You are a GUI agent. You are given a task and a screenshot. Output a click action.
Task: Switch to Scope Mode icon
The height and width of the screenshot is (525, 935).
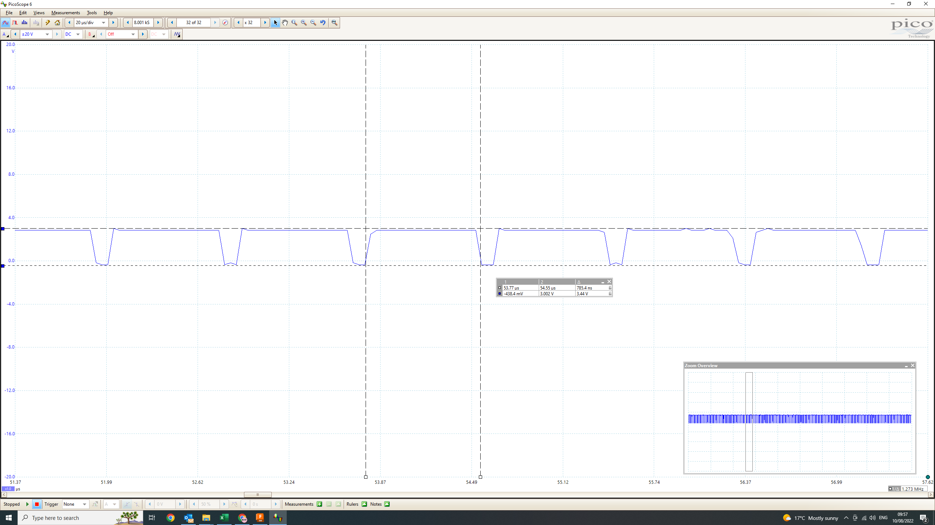coord(5,23)
